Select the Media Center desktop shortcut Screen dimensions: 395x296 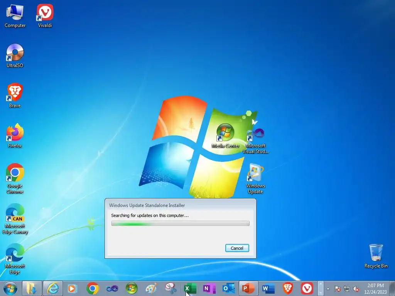point(225,136)
